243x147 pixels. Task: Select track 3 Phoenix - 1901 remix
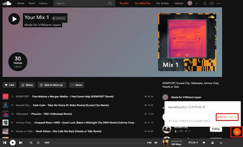(x=51, y=114)
